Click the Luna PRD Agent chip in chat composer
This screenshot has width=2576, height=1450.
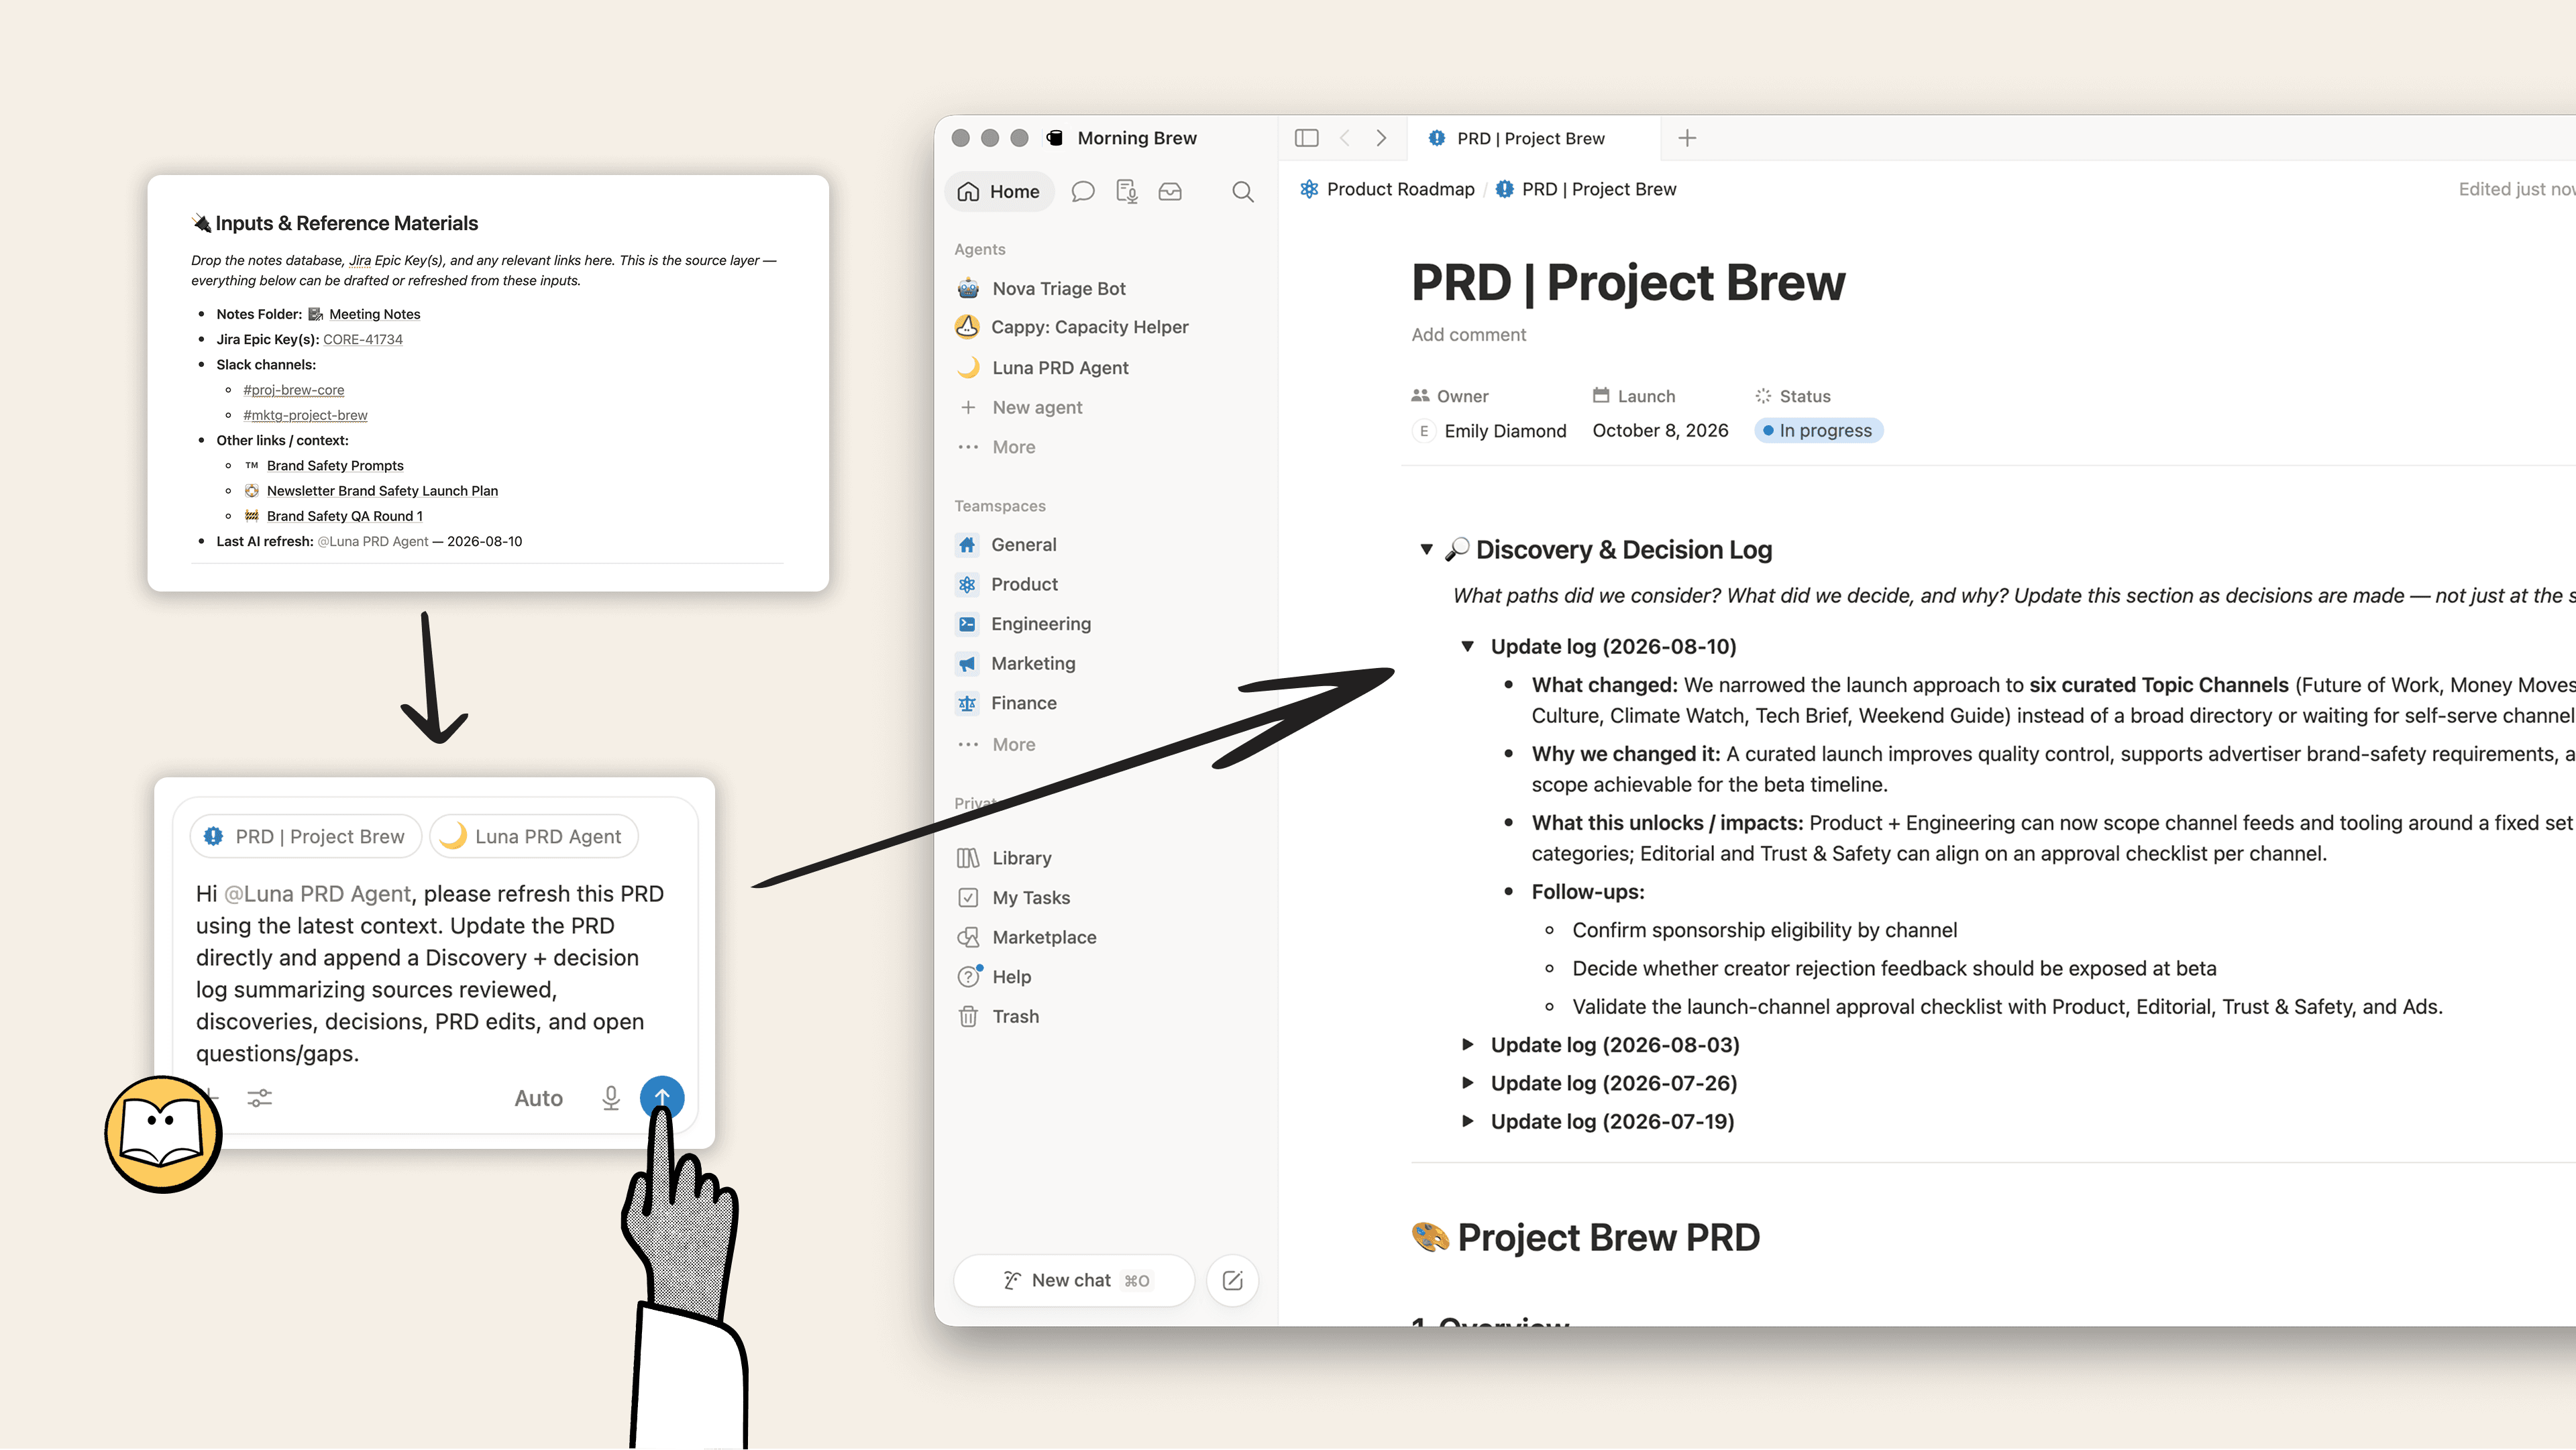tap(534, 836)
